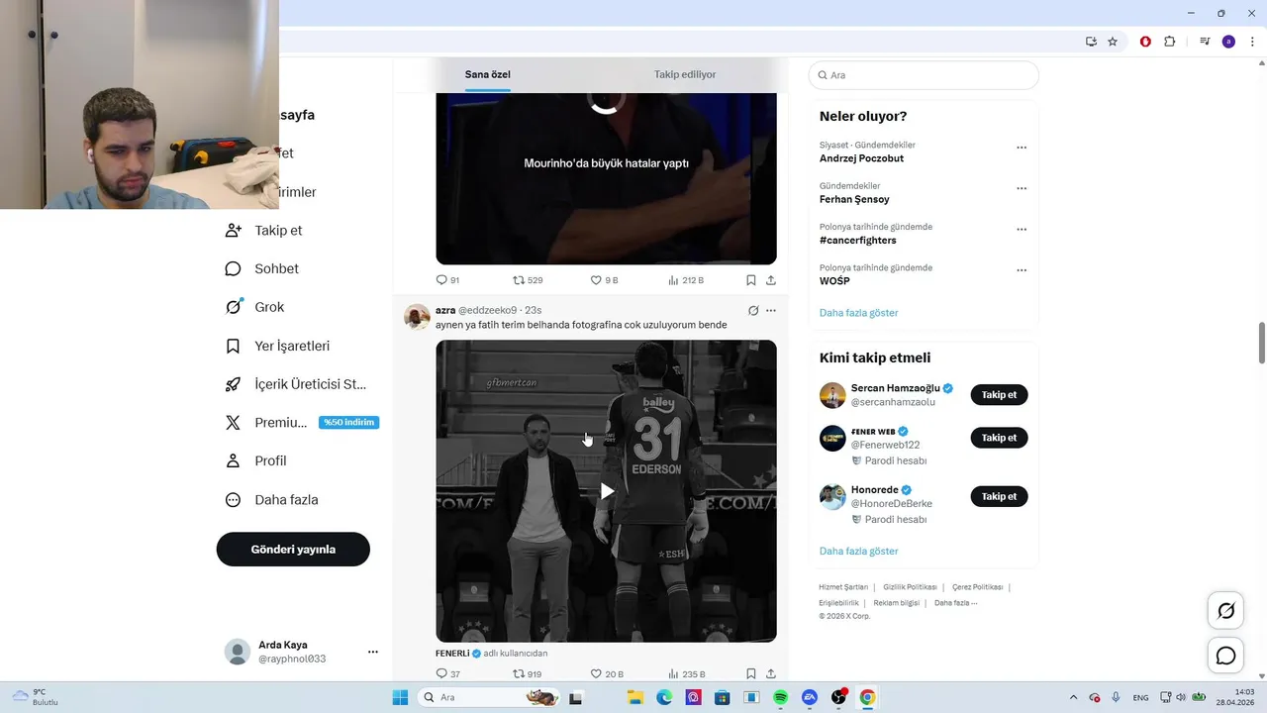This screenshot has height=713, width=1267.
Task: Click the Gönderi yayınla button
Action: click(293, 549)
